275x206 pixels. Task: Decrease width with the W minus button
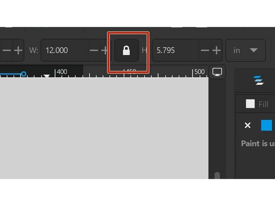click(94, 51)
